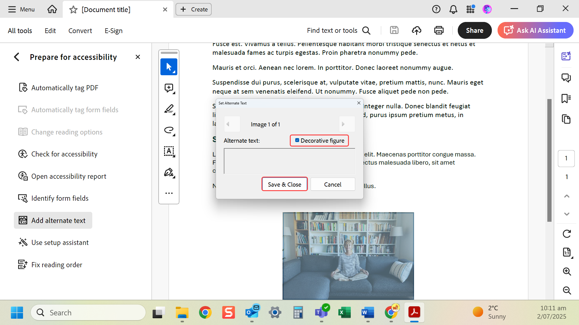Go to Acrobat Home
Screen dimensions: 579x325
coord(52,9)
